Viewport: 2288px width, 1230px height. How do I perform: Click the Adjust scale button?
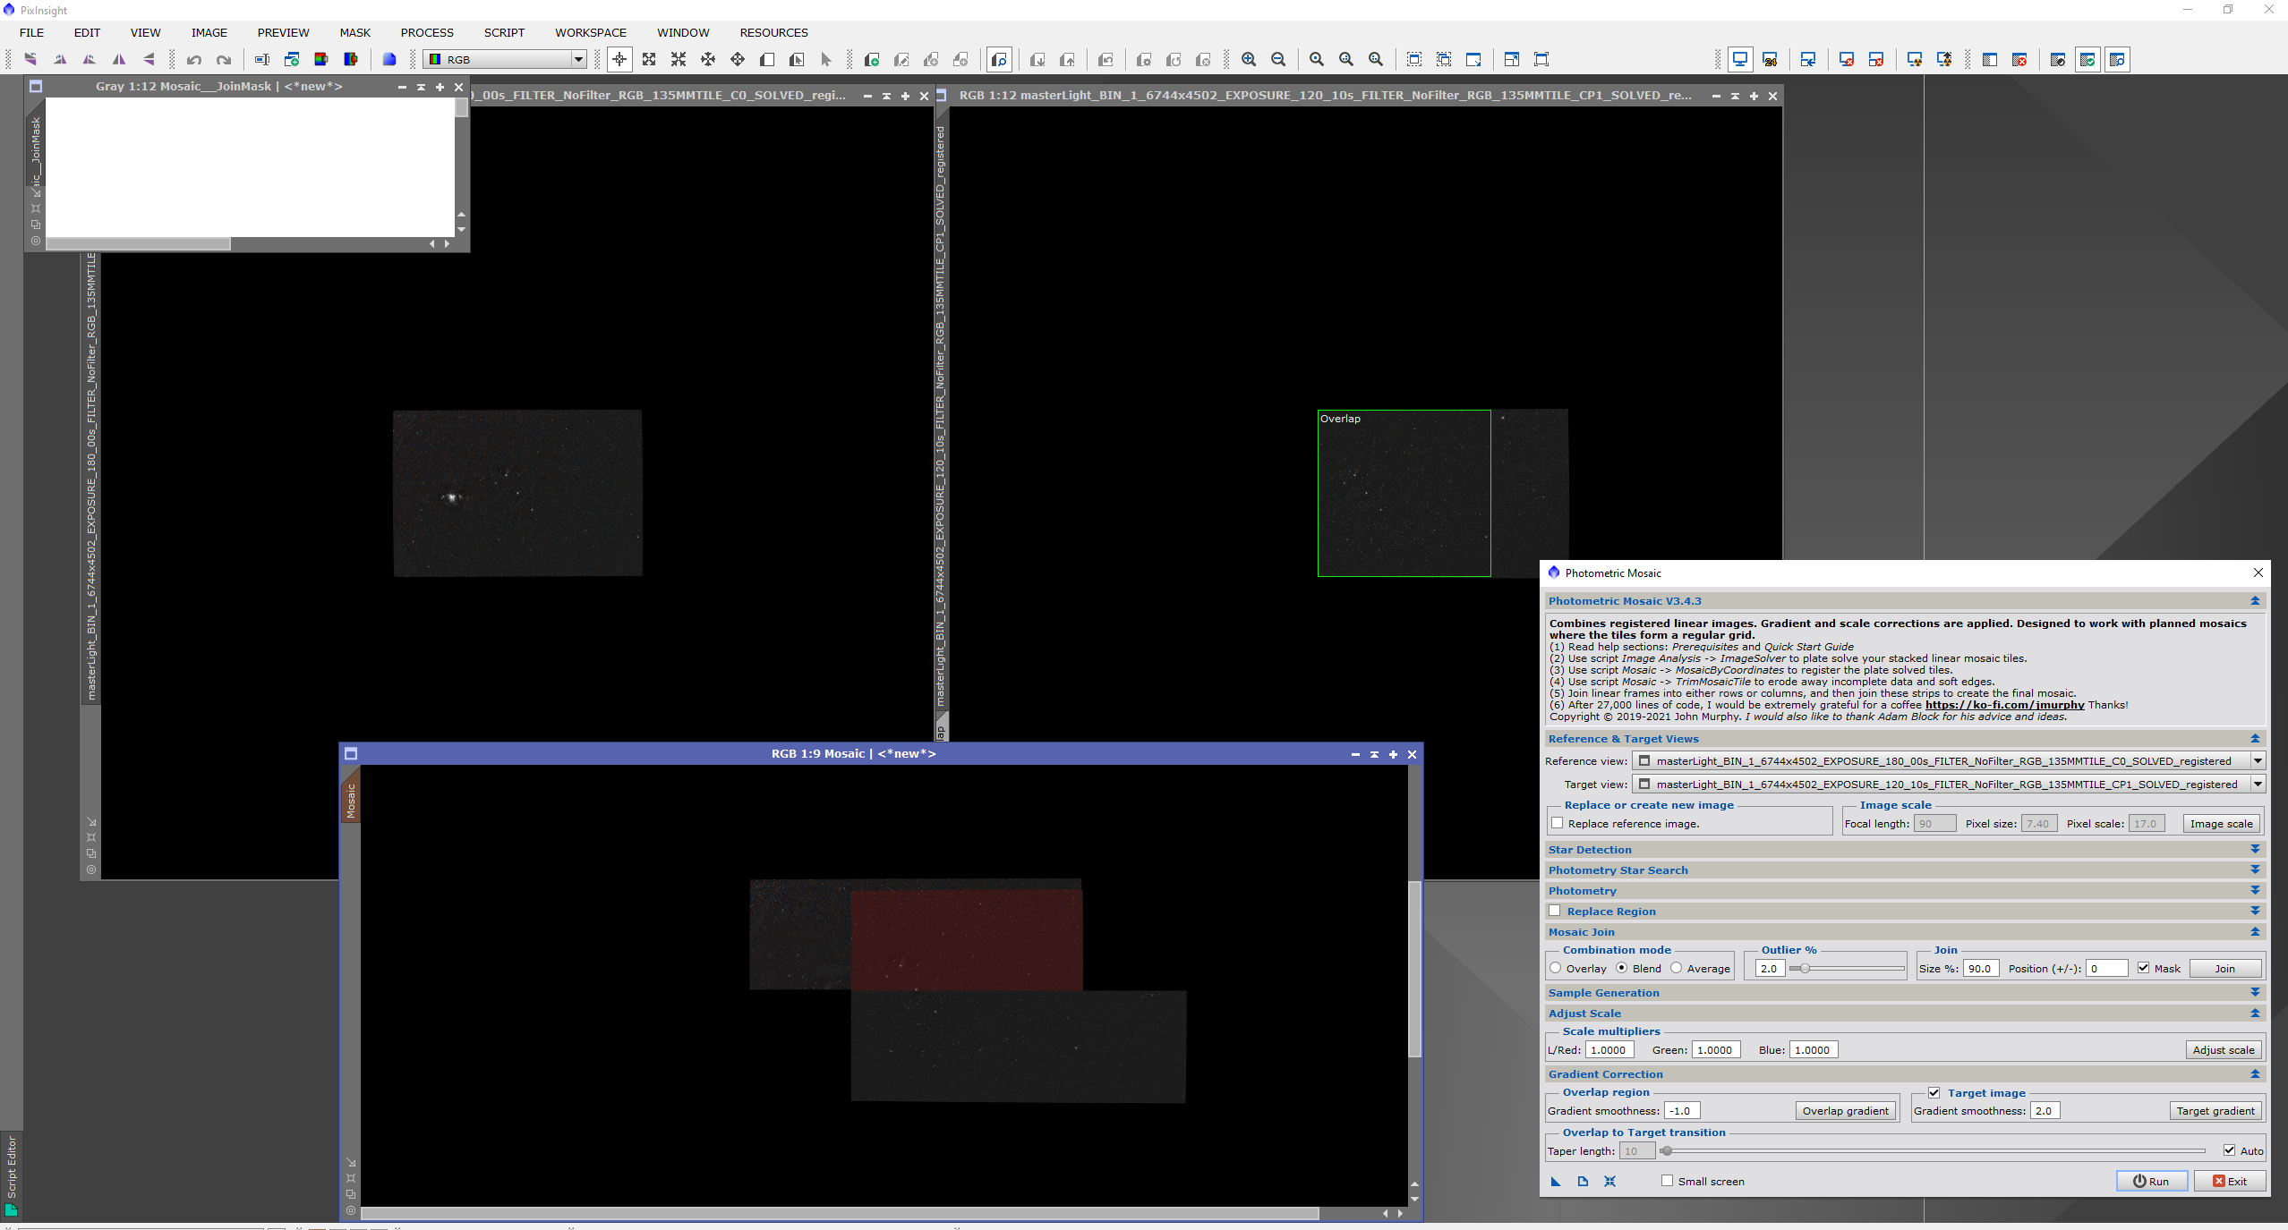click(x=2224, y=1049)
